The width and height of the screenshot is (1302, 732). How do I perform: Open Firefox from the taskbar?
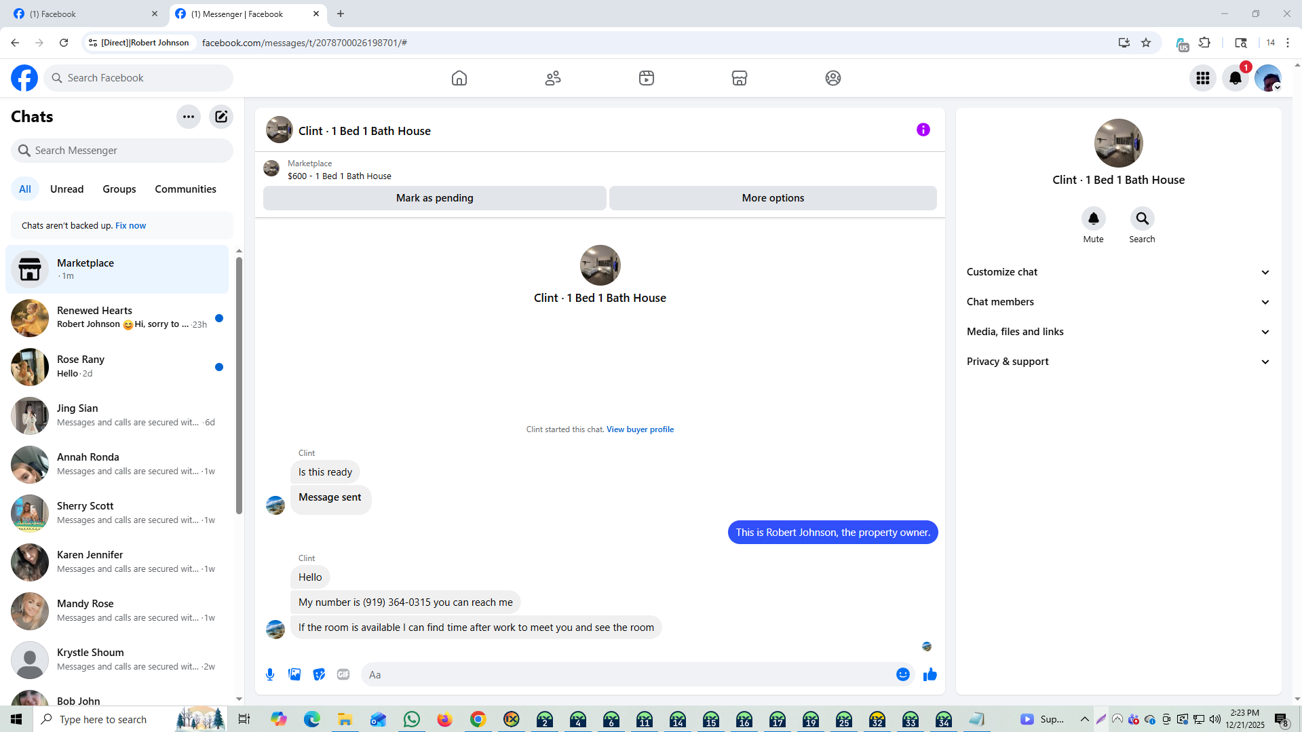click(444, 719)
